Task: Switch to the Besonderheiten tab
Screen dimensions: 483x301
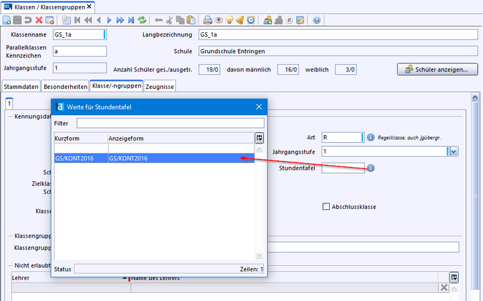Action: (65, 86)
